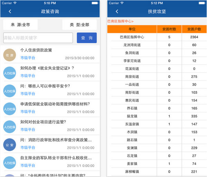Click the 巴南区指挥中心> breadcrumb link
207x177 pixels.
coord(120,21)
